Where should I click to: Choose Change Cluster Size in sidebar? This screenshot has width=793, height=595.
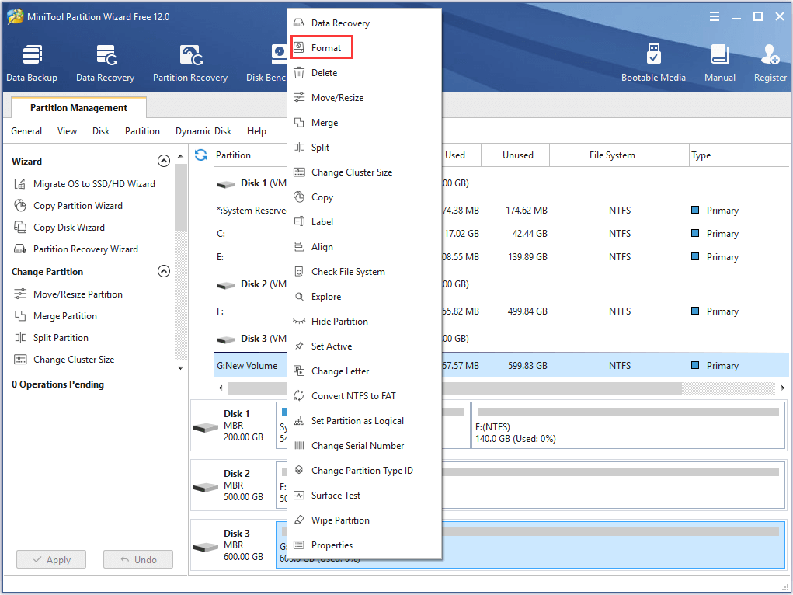tap(64, 359)
